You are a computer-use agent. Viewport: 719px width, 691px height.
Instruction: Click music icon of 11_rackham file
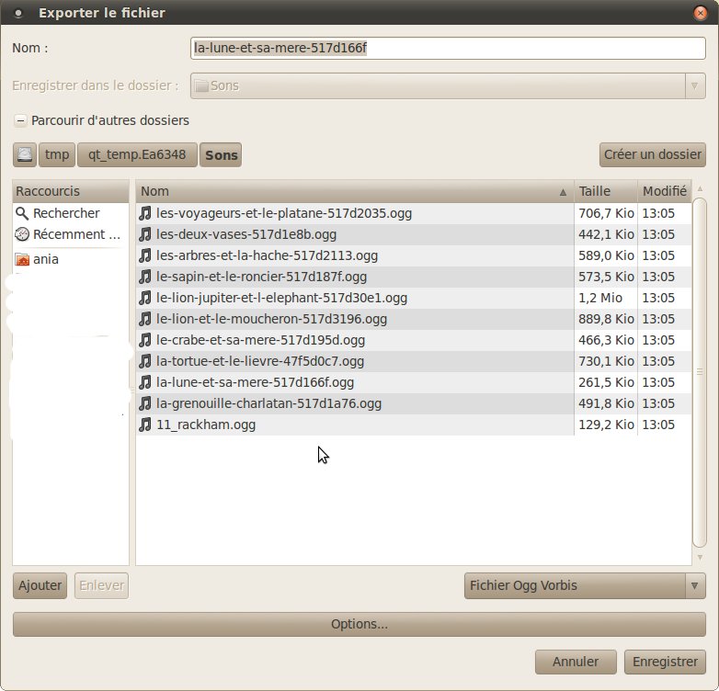pyautogui.click(x=145, y=425)
